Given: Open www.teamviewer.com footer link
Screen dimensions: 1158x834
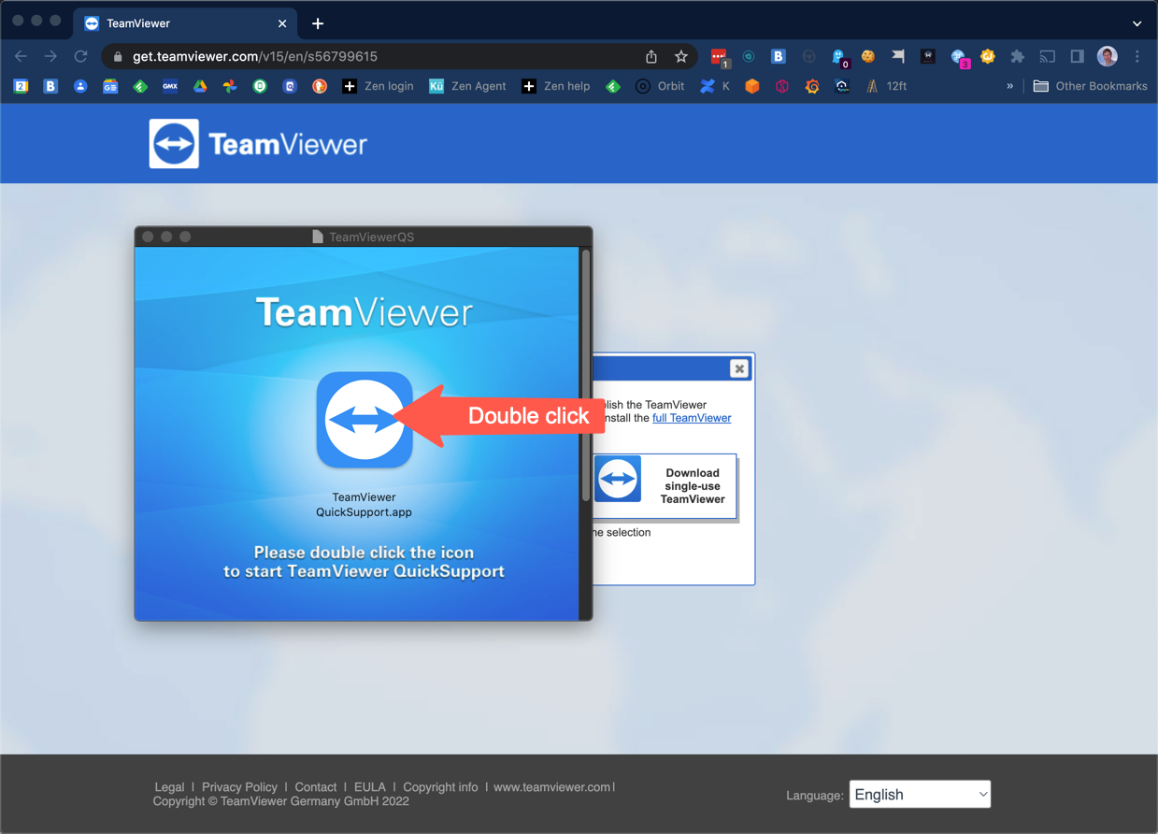Looking at the screenshot, I should tap(552, 787).
